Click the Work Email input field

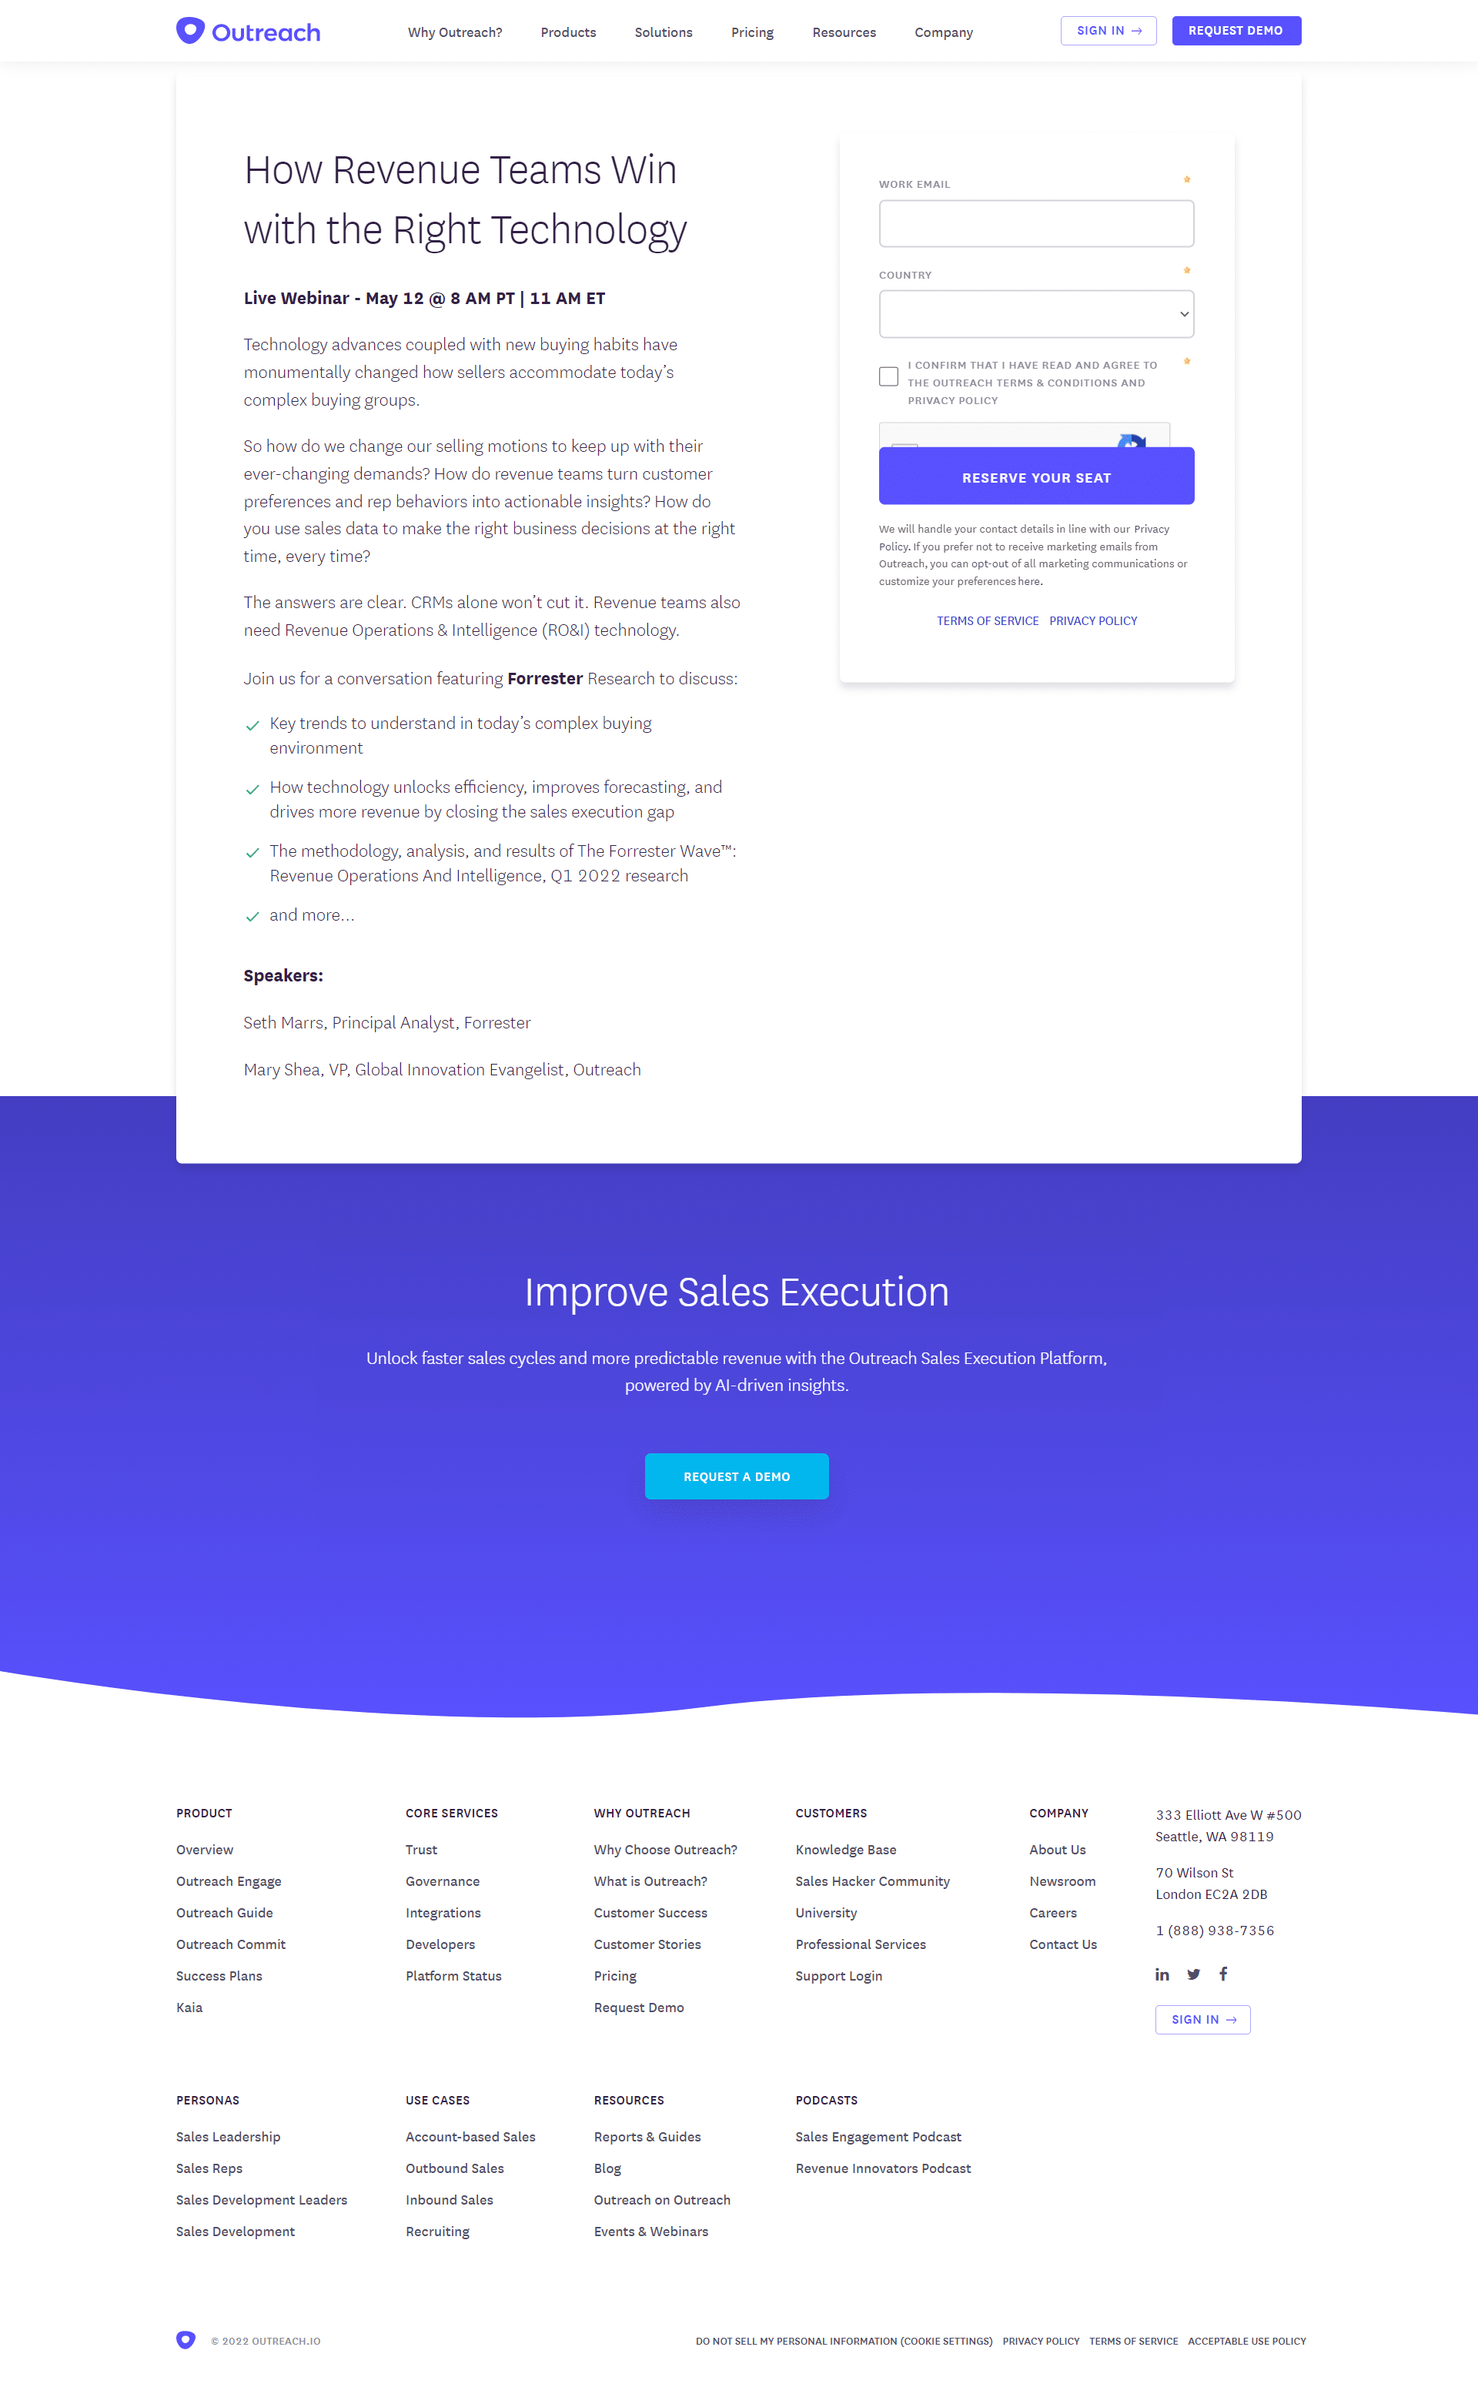click(x=1036, y=222)
